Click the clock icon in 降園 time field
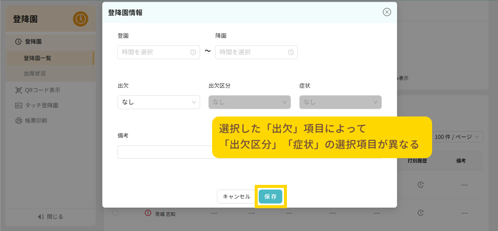The width and height of the screenshot is (498, 231). coord(290,53)
